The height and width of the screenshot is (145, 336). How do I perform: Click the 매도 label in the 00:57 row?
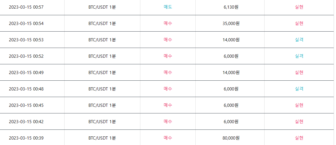pyautogui.click(x=168, y=7)
